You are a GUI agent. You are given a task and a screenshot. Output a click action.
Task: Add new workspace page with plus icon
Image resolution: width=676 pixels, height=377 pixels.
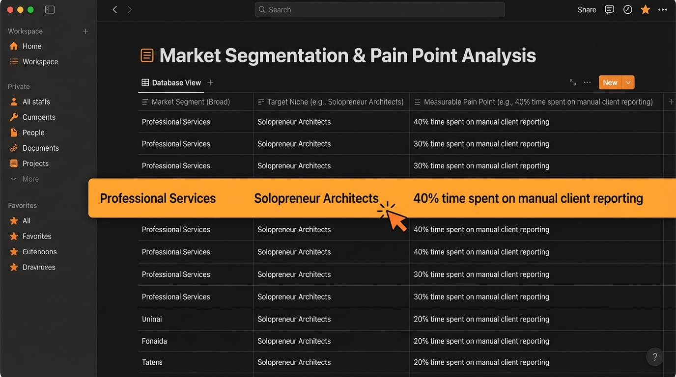(85, 31)
